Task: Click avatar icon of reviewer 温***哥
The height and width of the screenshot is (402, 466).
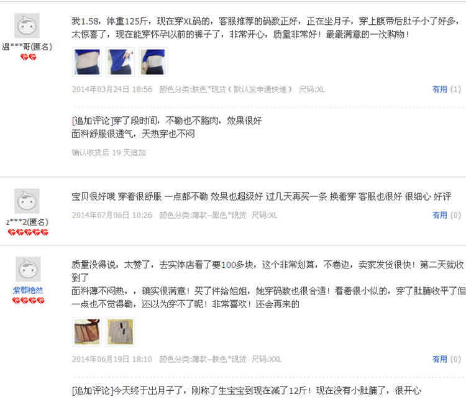Action: pyautogui.click(x=27, y=25)
